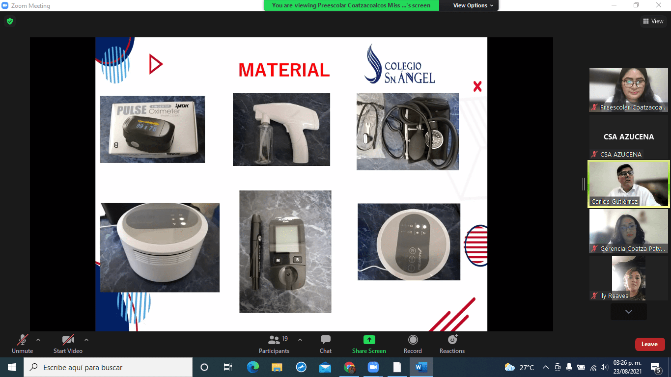Open the Reactions menu
The image size is (671, 377).
(452, 344)
